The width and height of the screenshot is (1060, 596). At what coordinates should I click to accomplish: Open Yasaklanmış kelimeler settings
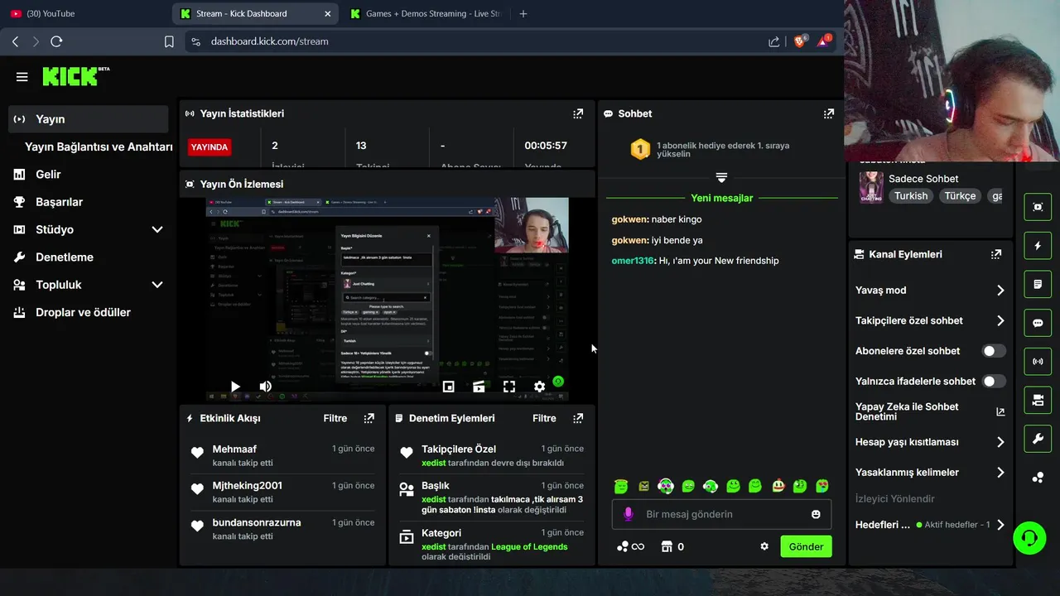[930, 473]
